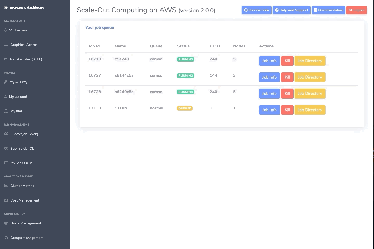Click the Graphical Access monitor icon
The height and width of the screenshot is (249, 374).
pyautogui.click(x=6, y=45)
